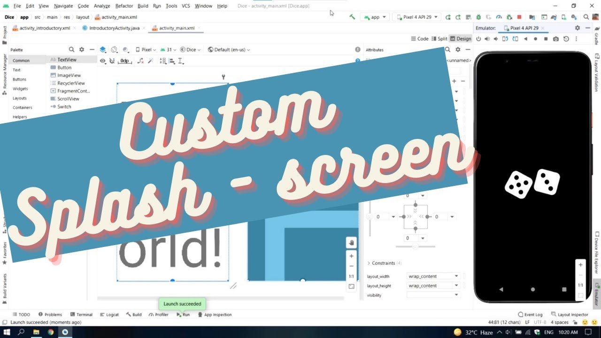Click the Search Everywhere magnifier in main toolbar
The width and height of the screenshot is (601, 338).
586,17
